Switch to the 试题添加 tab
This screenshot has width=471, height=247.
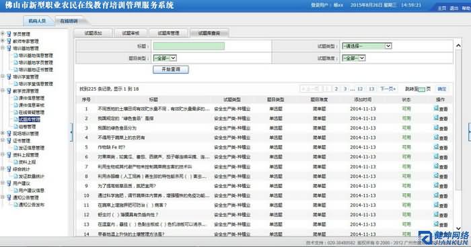(x=94, y=34)
